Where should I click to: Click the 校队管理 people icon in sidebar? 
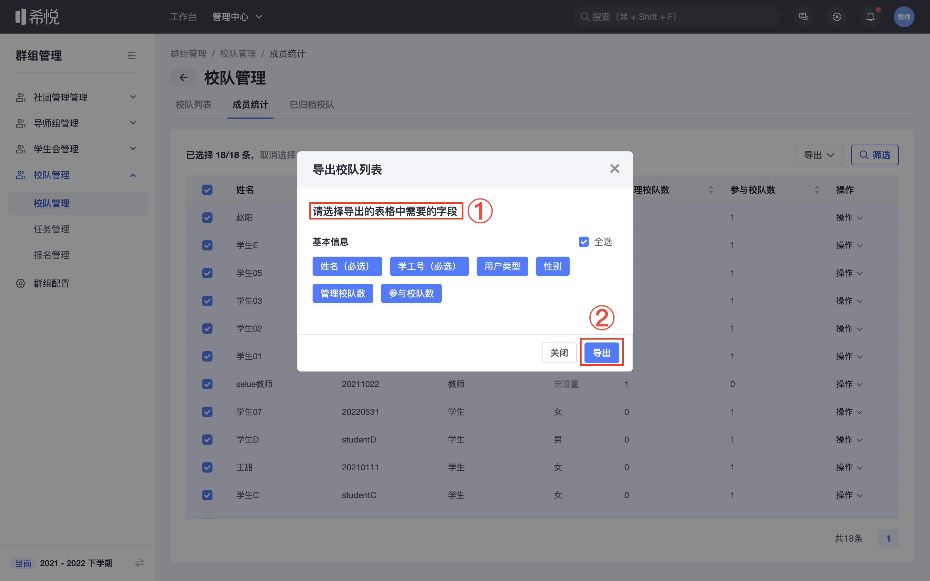[x=20, y=175]
